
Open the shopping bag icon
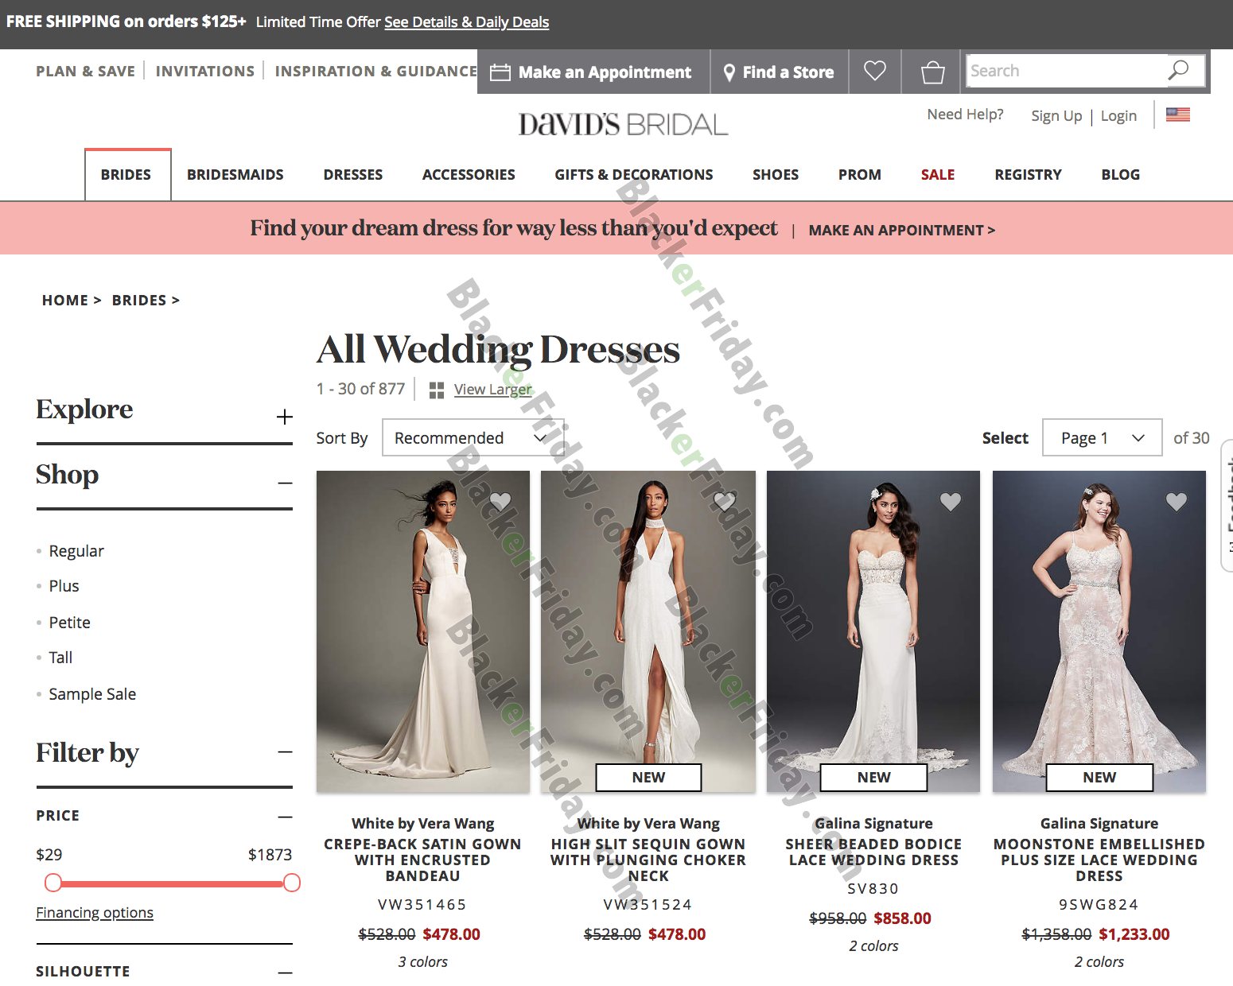(932, 72)
